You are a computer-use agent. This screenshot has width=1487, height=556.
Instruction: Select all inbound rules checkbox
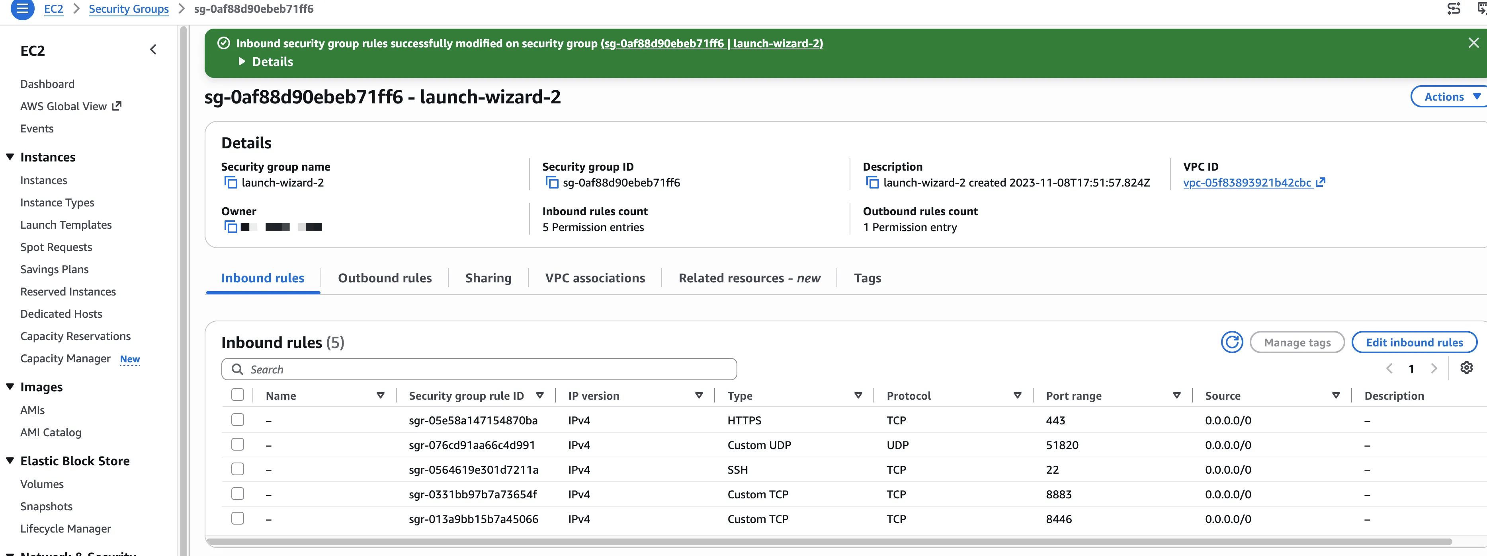click(x=237, y=395)
